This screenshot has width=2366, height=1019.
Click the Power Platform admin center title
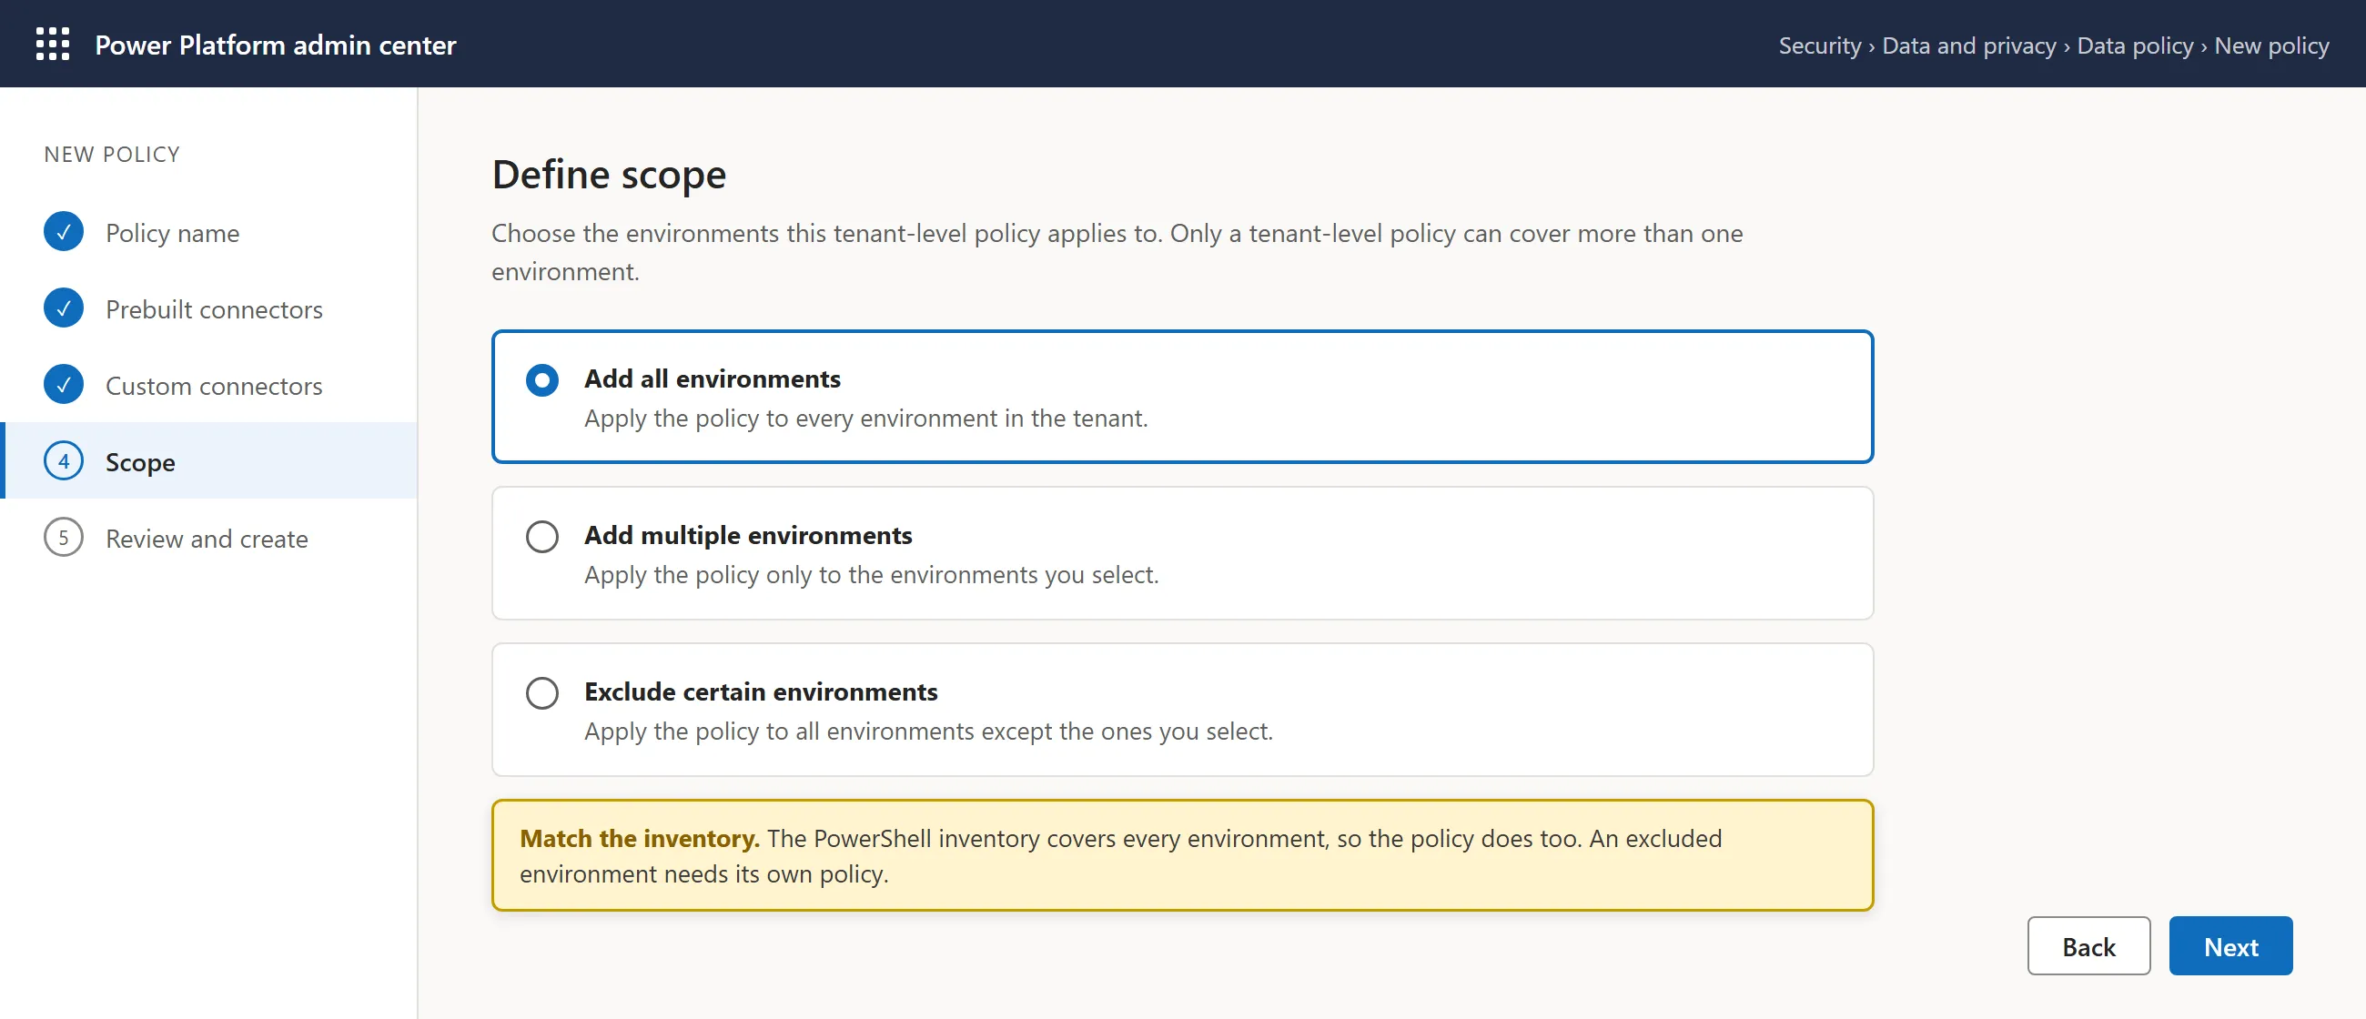pyautogui.click(x=276, y=45)
